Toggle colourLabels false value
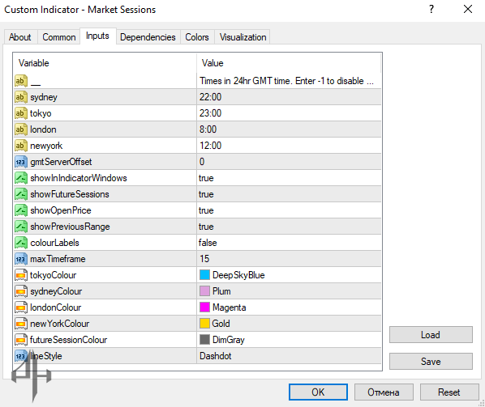Image resolution: width=485 pixels, height=407 pixels. (x=289, y=243)
